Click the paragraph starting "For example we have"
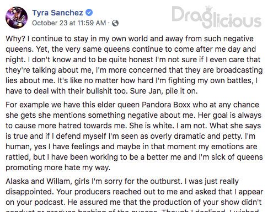This screenshot has height=212, width=273. coord(134,136)
